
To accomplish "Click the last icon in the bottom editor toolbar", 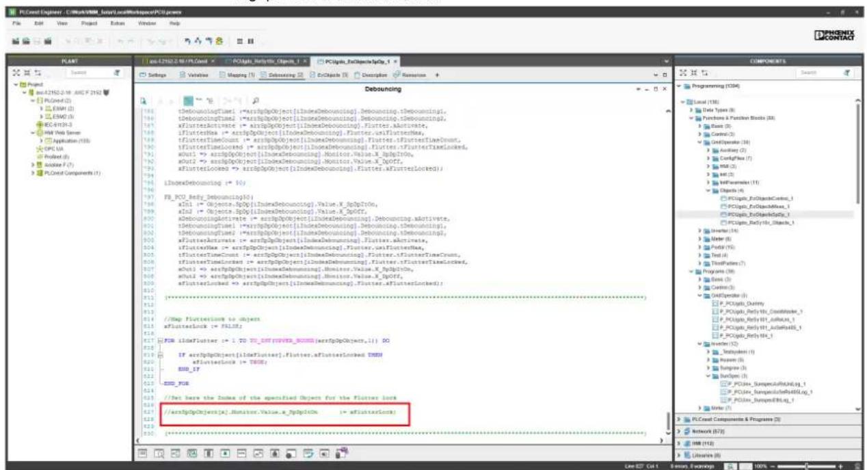I will point(343,452).
